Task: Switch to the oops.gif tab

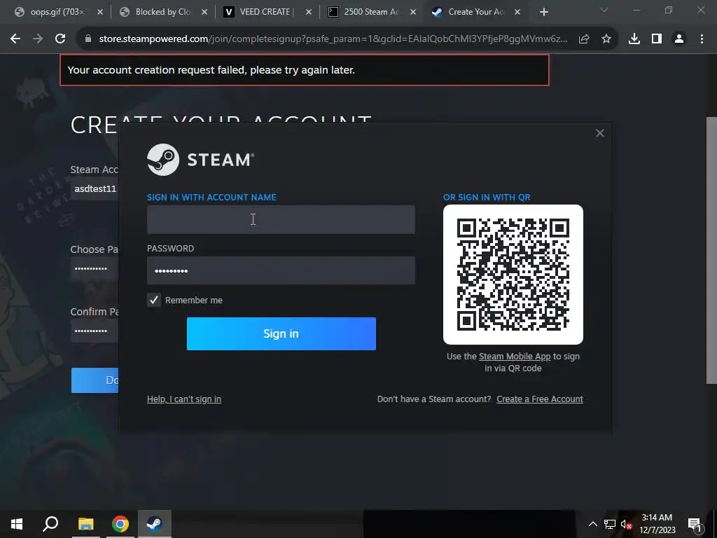Action: [x=57, y=12]
